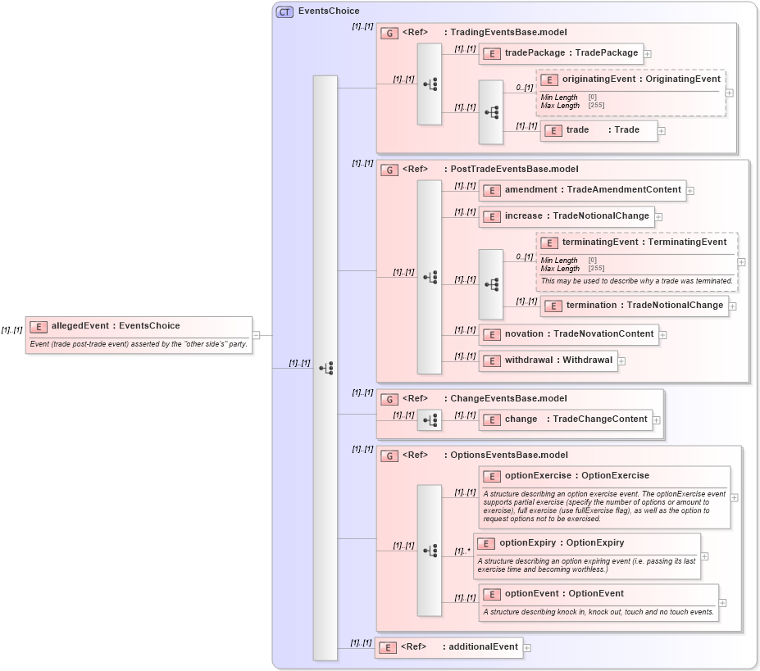
Task: Collapse the allegedEvent element via its side handle
Action: [256, 334]
